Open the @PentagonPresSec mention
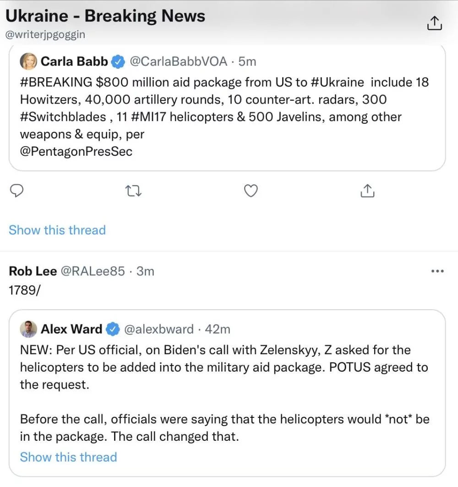Image resolution: width=458 pixels, height=487 pixels. [76, 152]
